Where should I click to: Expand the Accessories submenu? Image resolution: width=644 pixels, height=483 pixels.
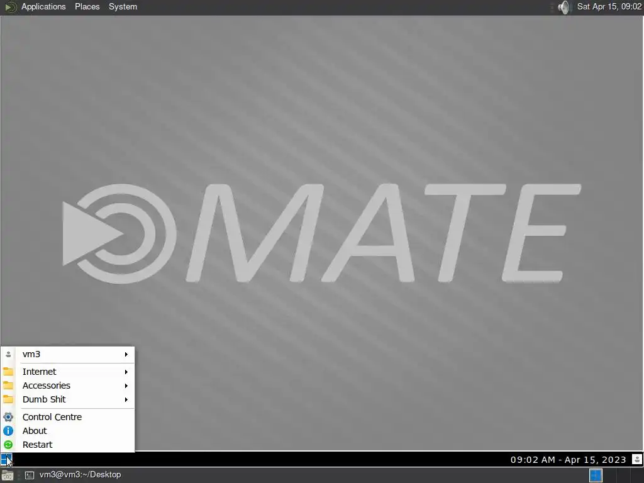click(x=68, y=386)
